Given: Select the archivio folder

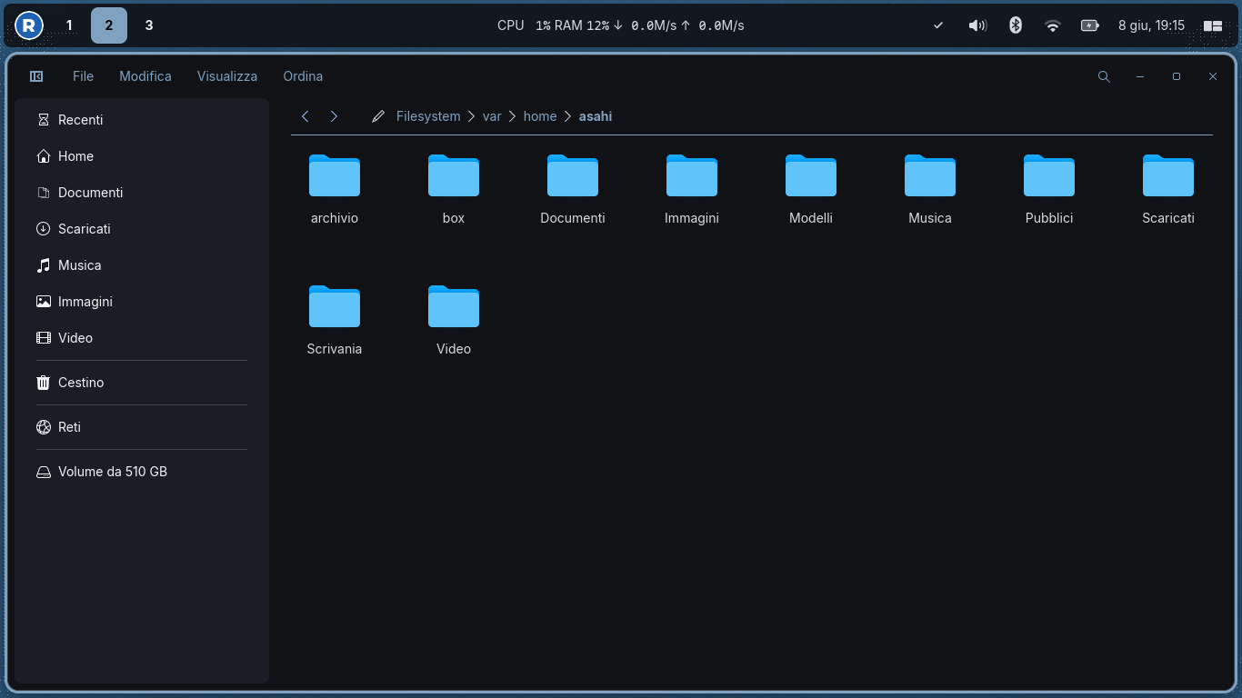Looking at the screenshot, I should coord(335,189).
